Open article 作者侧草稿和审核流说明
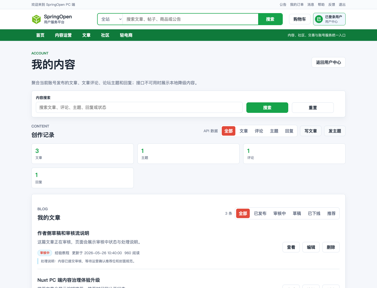377x288 pixels. pyautogui.click(x=63, y=233)
